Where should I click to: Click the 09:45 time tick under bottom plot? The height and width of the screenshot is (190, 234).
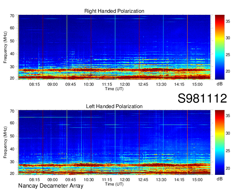(x=71, y=180)
